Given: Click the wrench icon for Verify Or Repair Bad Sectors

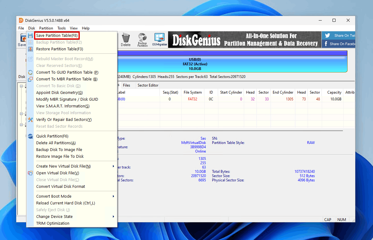Looking at the screenshot, I should click(30, 120).
